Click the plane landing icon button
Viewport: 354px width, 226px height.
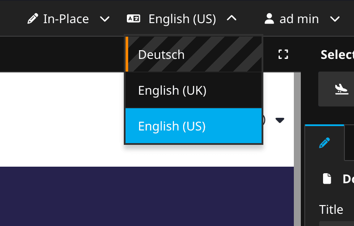click(341, 89)
